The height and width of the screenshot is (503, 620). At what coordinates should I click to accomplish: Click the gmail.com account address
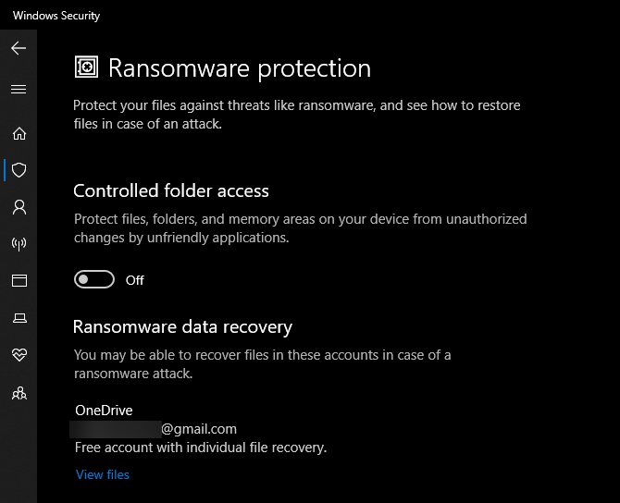tap(199, 429)
